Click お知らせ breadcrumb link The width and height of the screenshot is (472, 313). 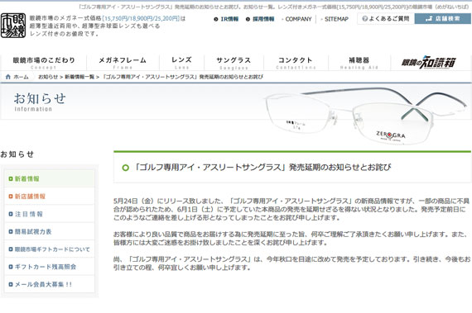(x=48, y=77)
